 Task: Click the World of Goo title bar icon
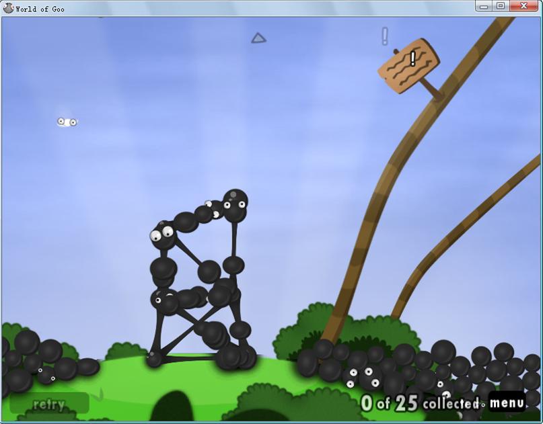(x=8, y=8)
